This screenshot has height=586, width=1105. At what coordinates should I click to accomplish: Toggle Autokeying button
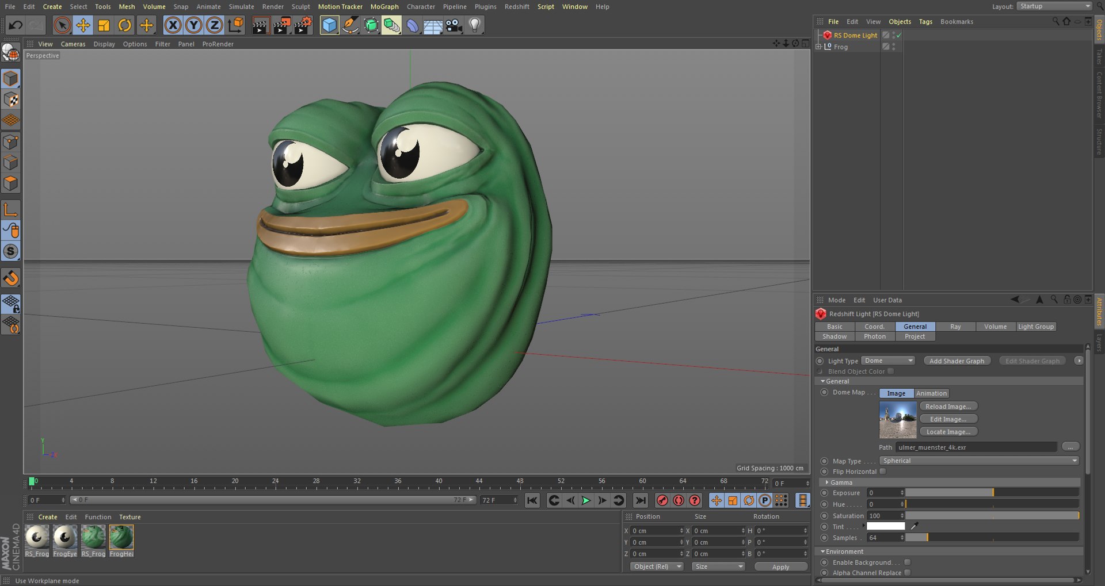pos(679,500)
